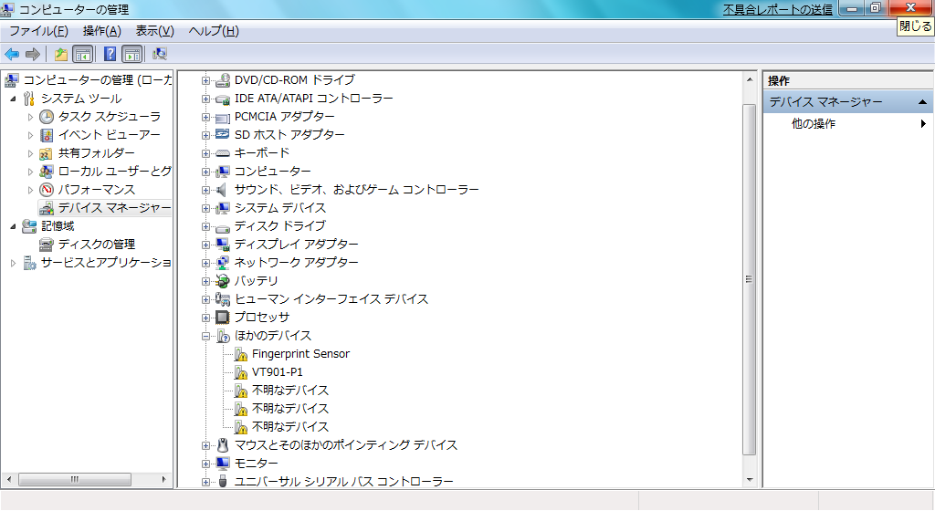Click the マウス pointing device icon
The width and height of the screenshot is (935, 511).
pos(223,445)
